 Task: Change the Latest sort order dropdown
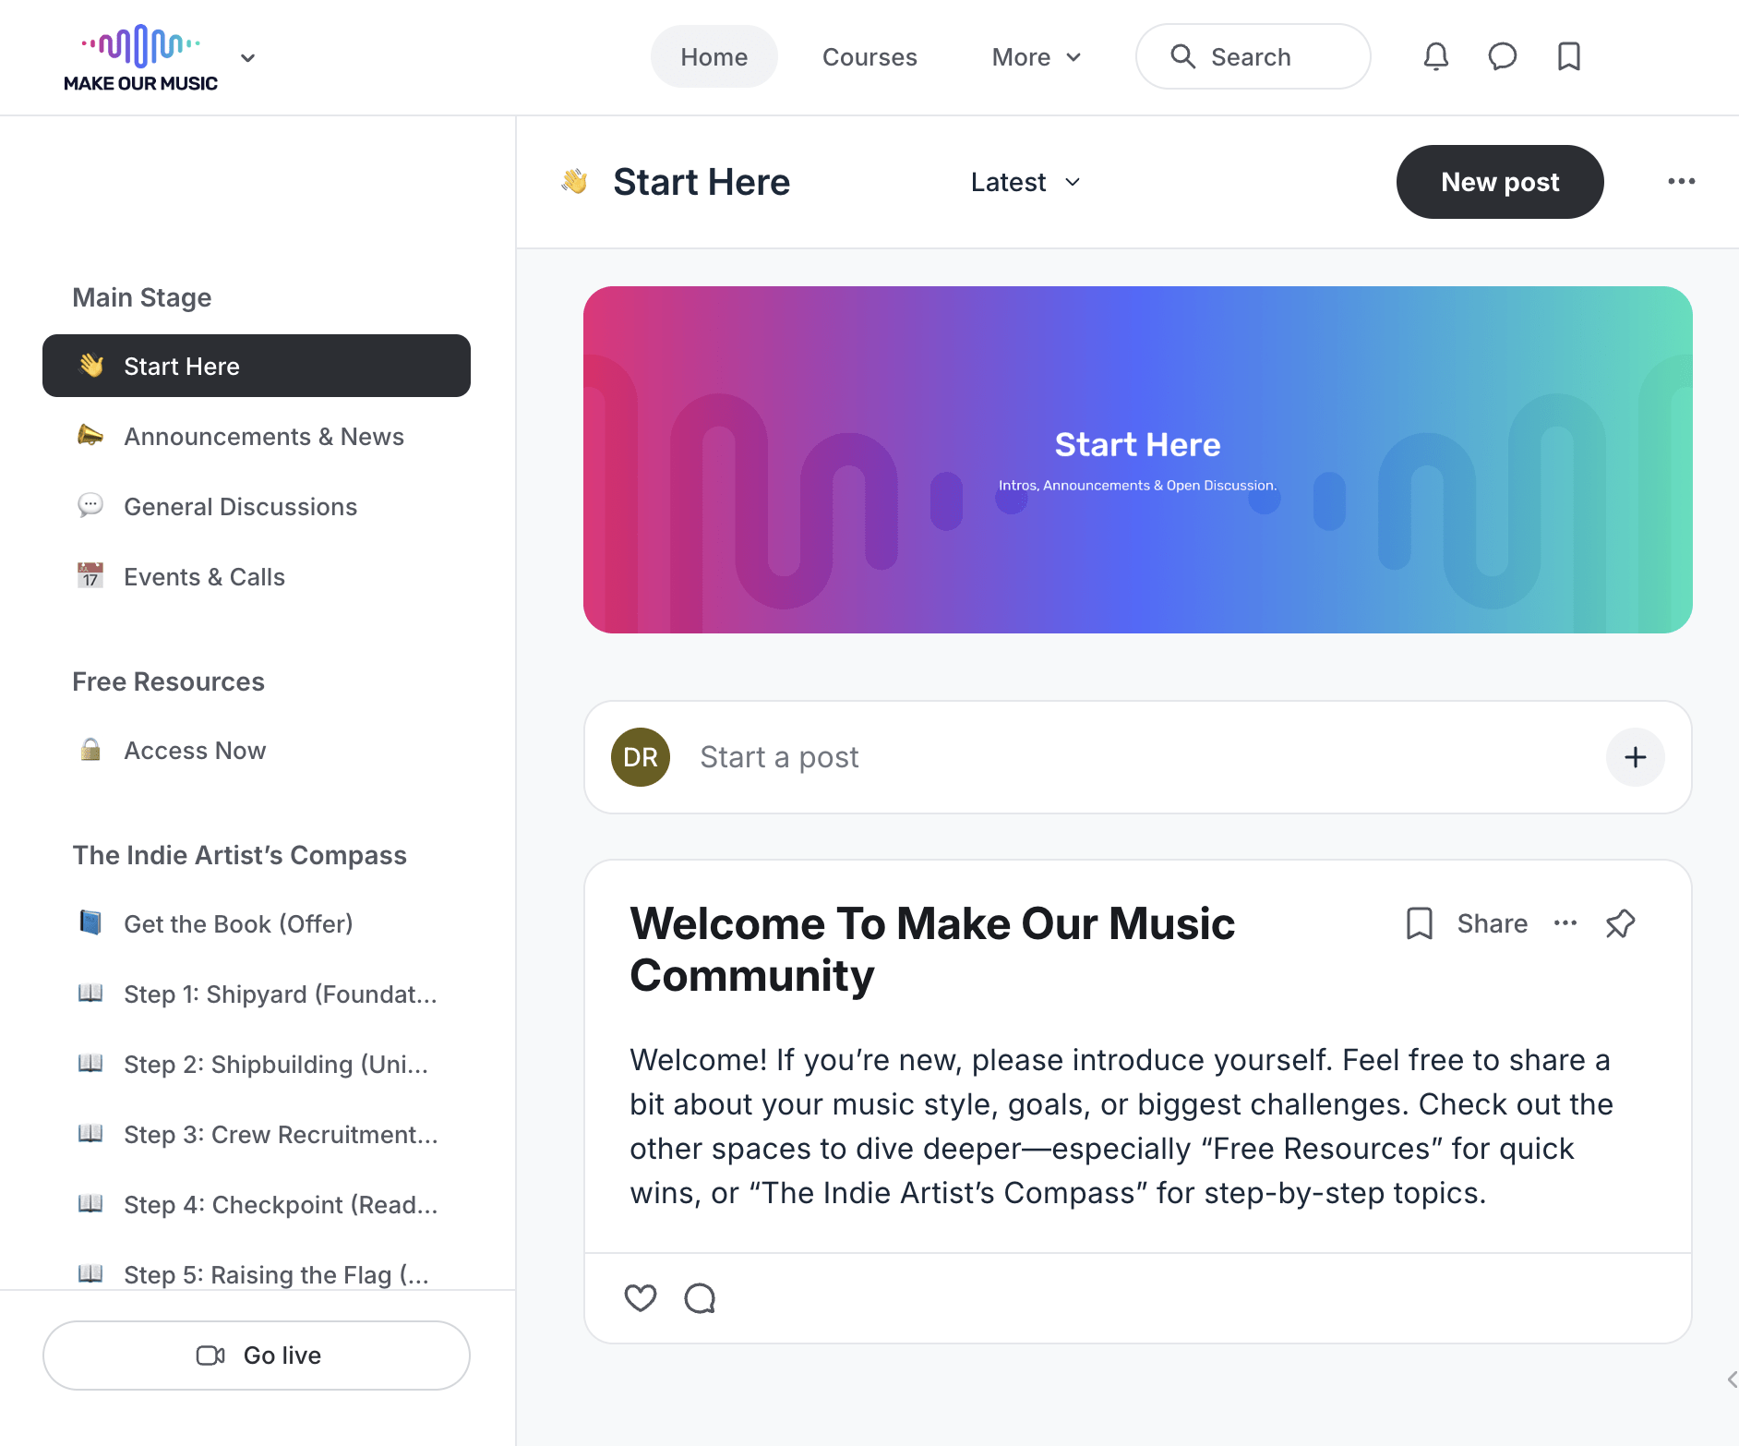(x=1025, y=182)
